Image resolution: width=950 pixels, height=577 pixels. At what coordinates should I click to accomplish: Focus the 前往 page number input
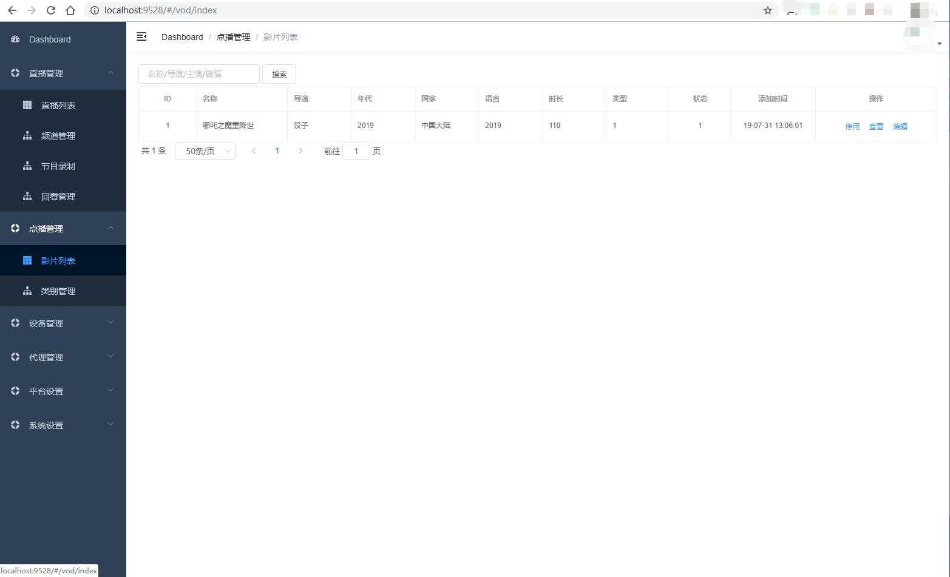[356, 151]
